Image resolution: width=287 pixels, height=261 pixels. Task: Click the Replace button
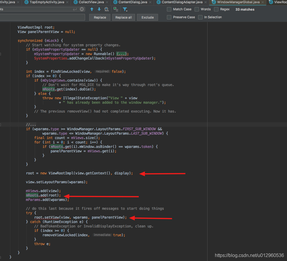click(x=100, y=17)
